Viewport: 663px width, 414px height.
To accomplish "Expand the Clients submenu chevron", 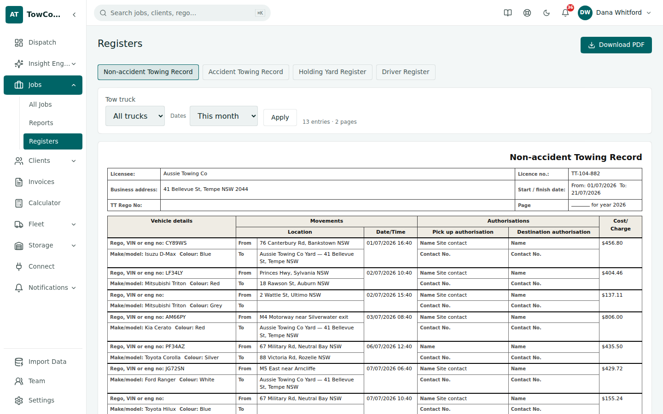I will click(74, 161).
